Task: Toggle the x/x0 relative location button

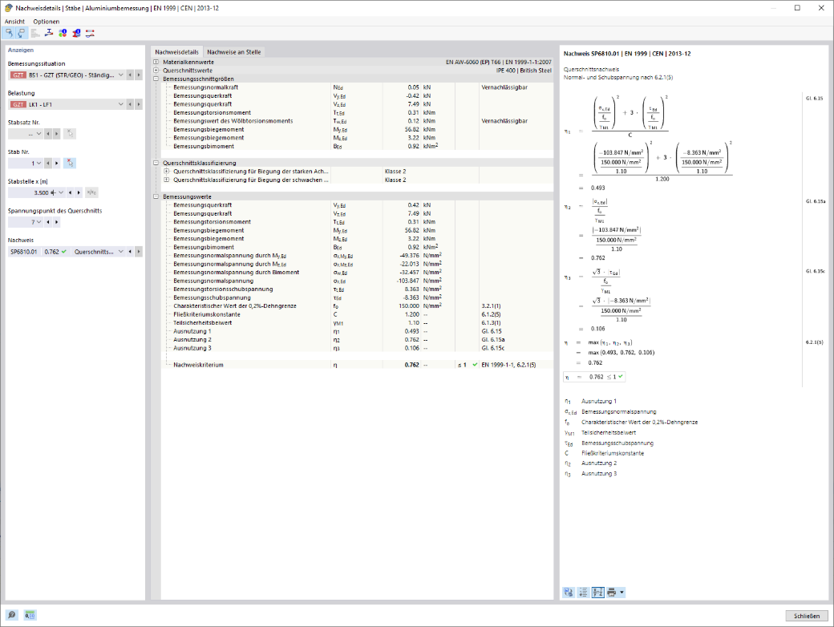Action: (x=91, y=192)
